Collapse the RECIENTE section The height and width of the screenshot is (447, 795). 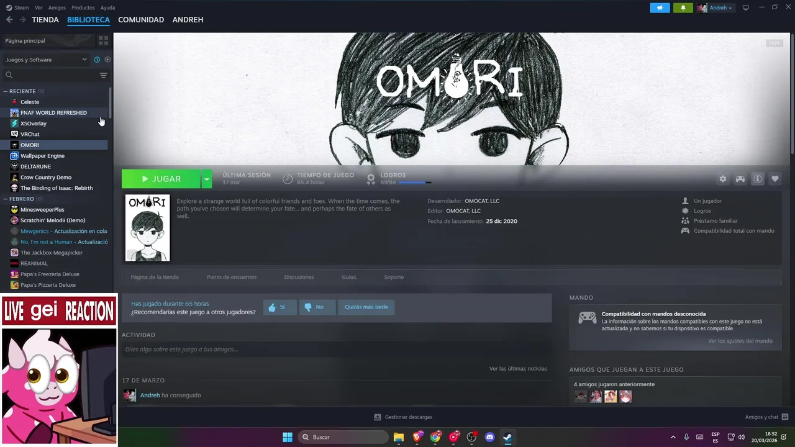coord(6,91)
